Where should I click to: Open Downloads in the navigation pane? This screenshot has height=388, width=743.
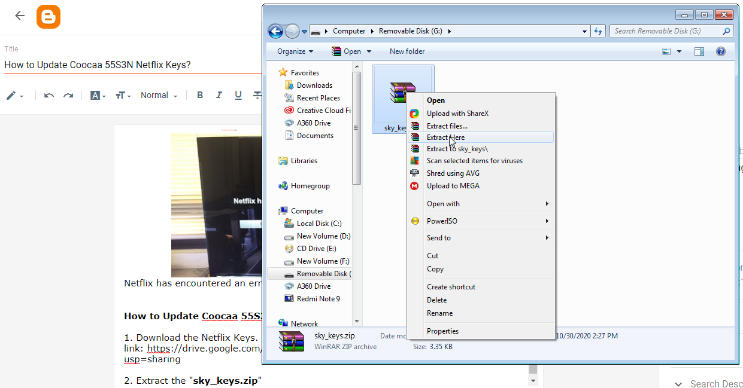[x=308, y=85]
